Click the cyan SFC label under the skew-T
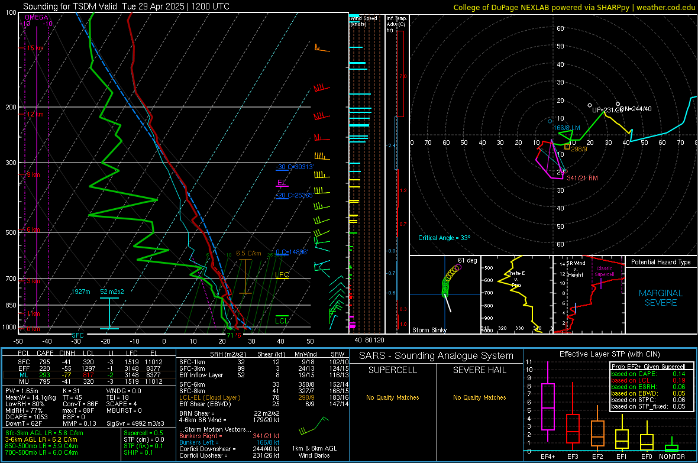 77,335
